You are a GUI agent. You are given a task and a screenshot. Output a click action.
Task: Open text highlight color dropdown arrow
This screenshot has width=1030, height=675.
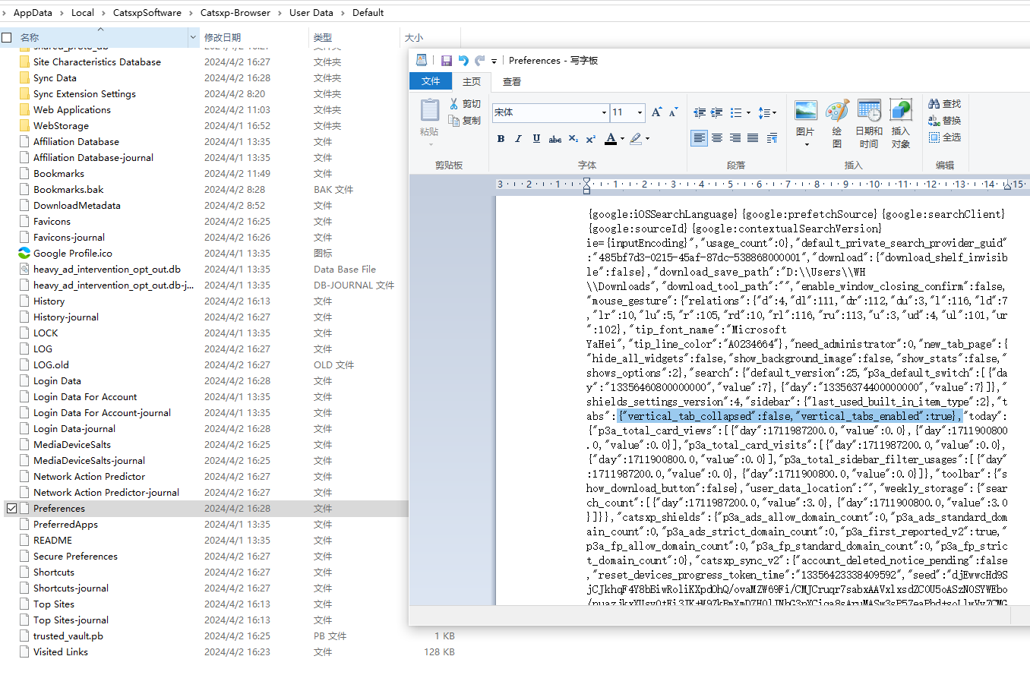coord(647,138)
